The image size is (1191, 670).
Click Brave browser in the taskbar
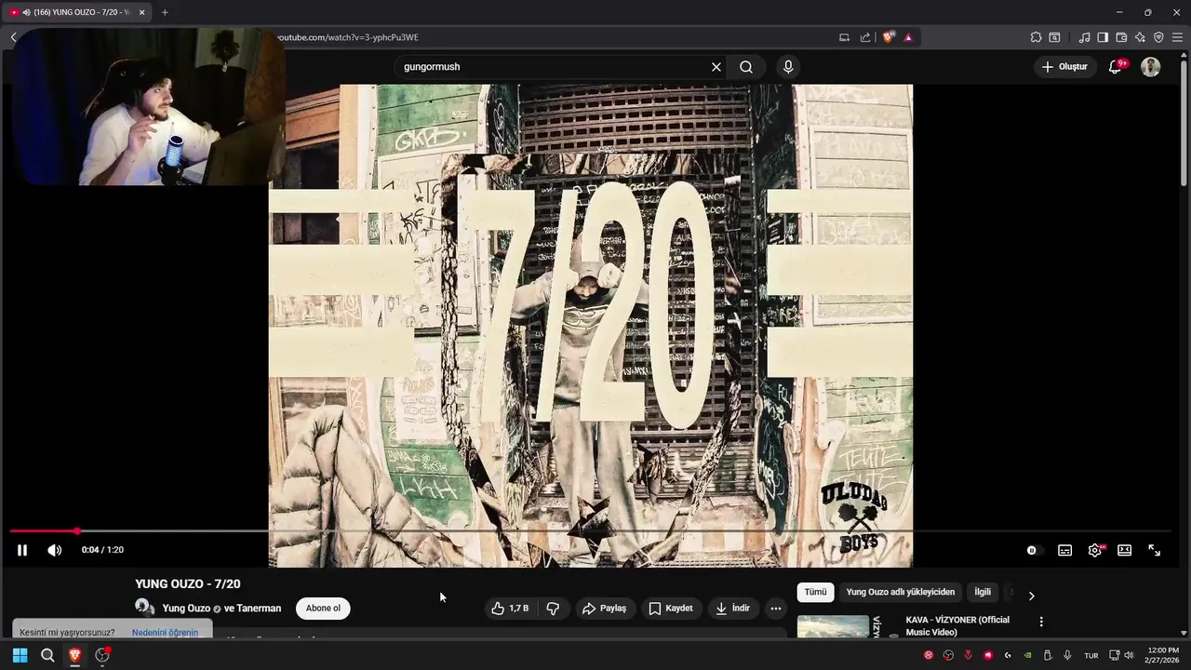74,655
